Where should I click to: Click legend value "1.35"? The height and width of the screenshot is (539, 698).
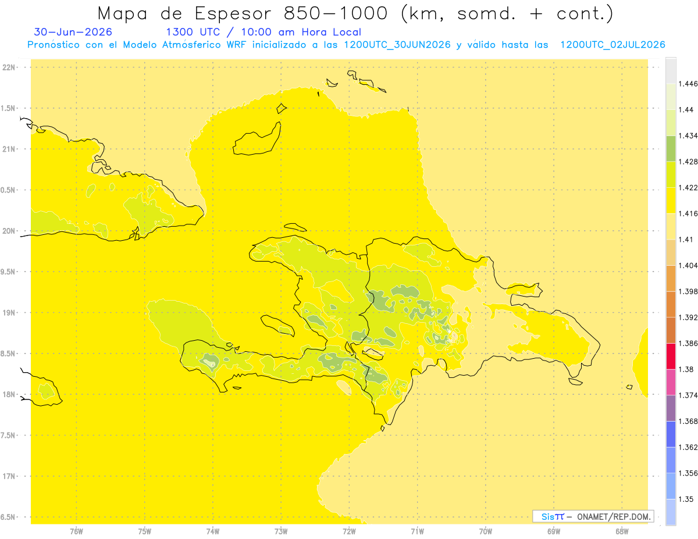tap(685, 499)
